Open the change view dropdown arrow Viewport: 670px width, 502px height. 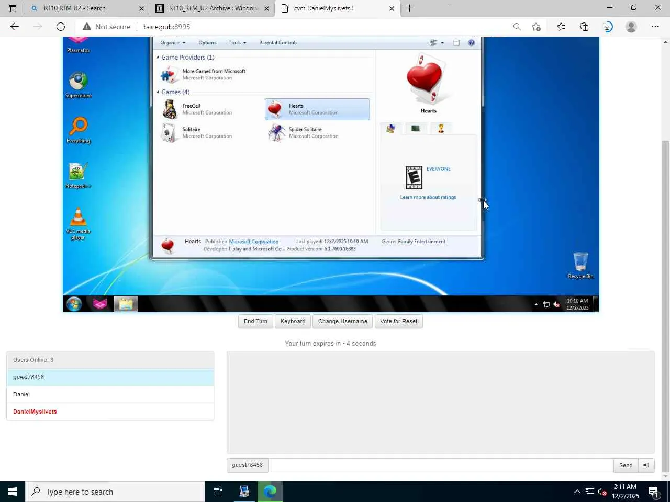(x=442, y=43)
